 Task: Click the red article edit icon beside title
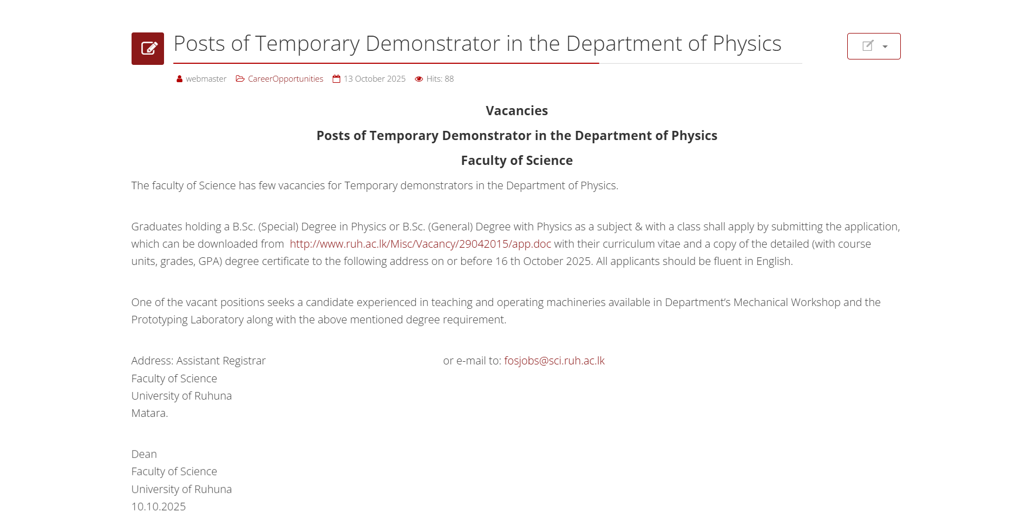click(x=148, y=49)
